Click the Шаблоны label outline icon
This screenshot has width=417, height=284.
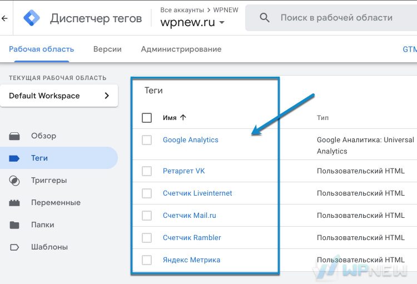(x=14, y=247)
